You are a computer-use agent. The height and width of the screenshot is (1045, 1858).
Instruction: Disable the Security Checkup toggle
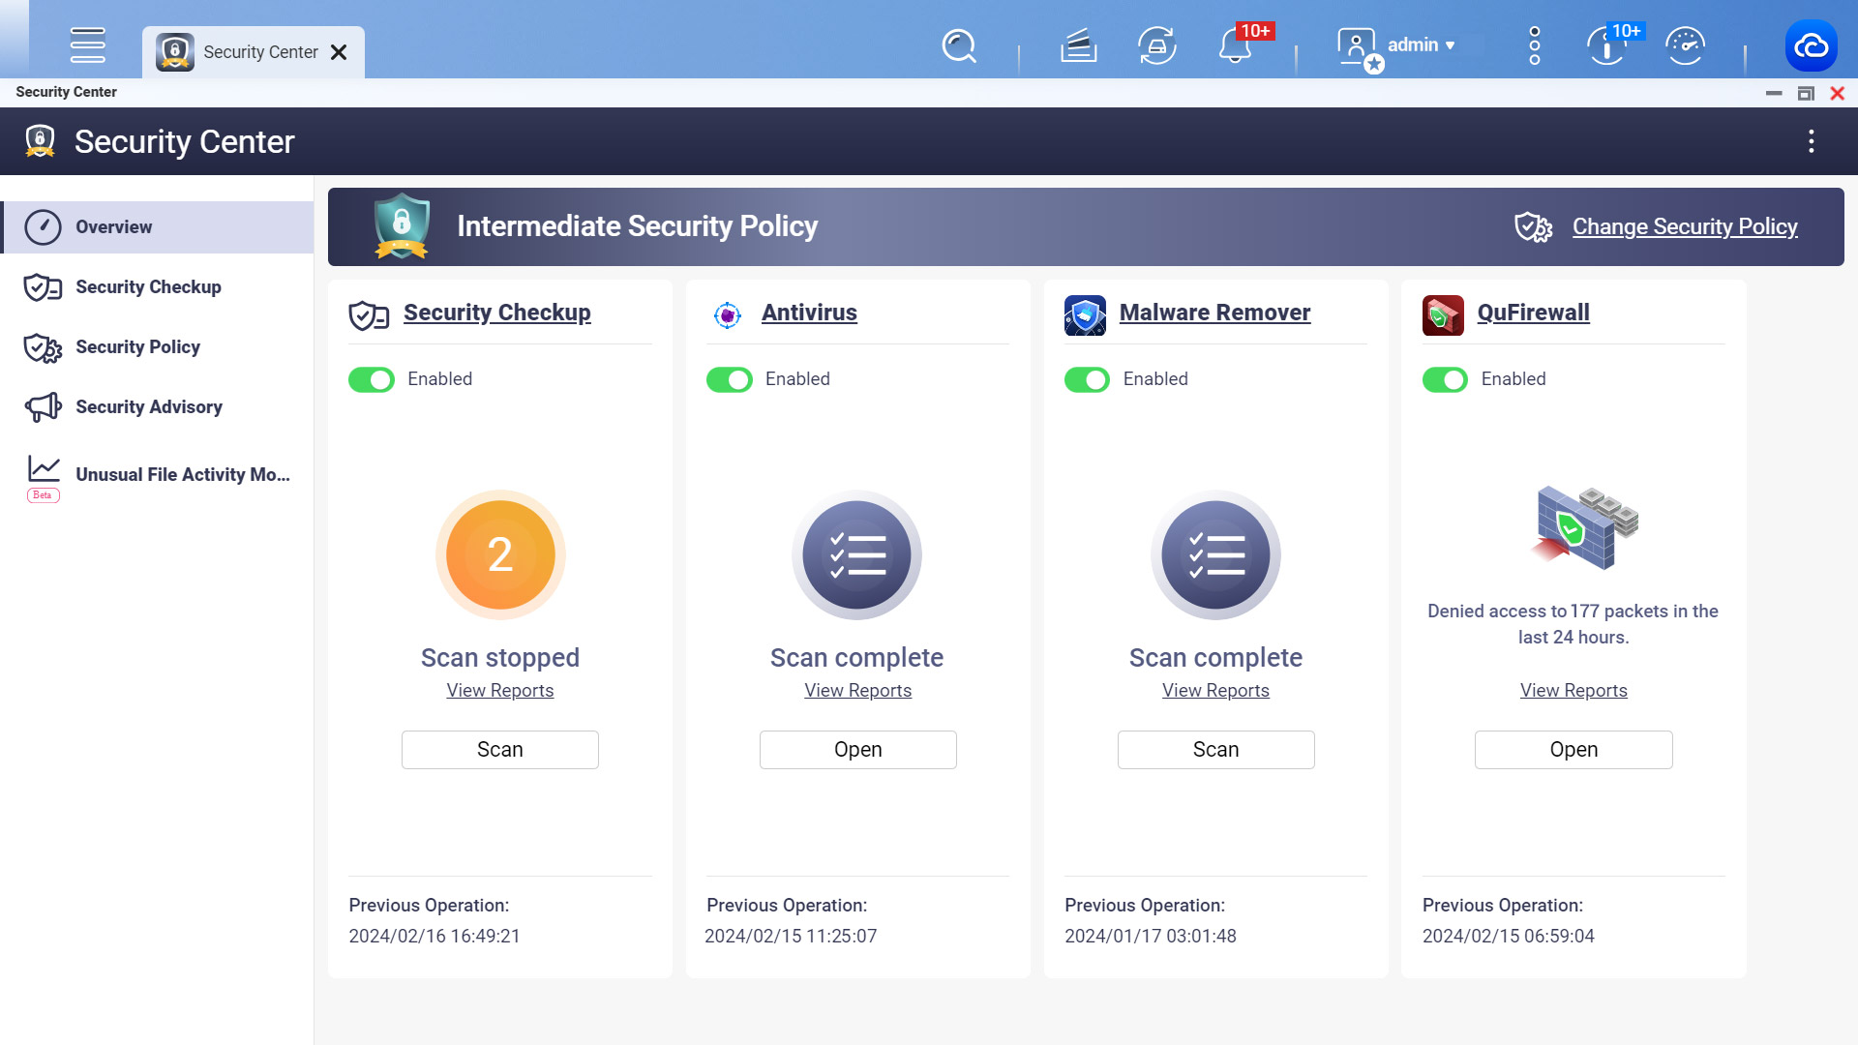[x=372, y=379]
